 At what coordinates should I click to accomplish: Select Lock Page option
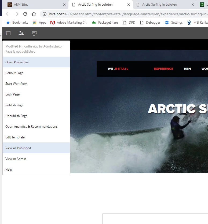click(36, 94)
